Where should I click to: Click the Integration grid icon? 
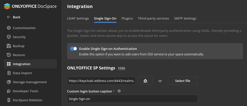(x=9, y=64)
